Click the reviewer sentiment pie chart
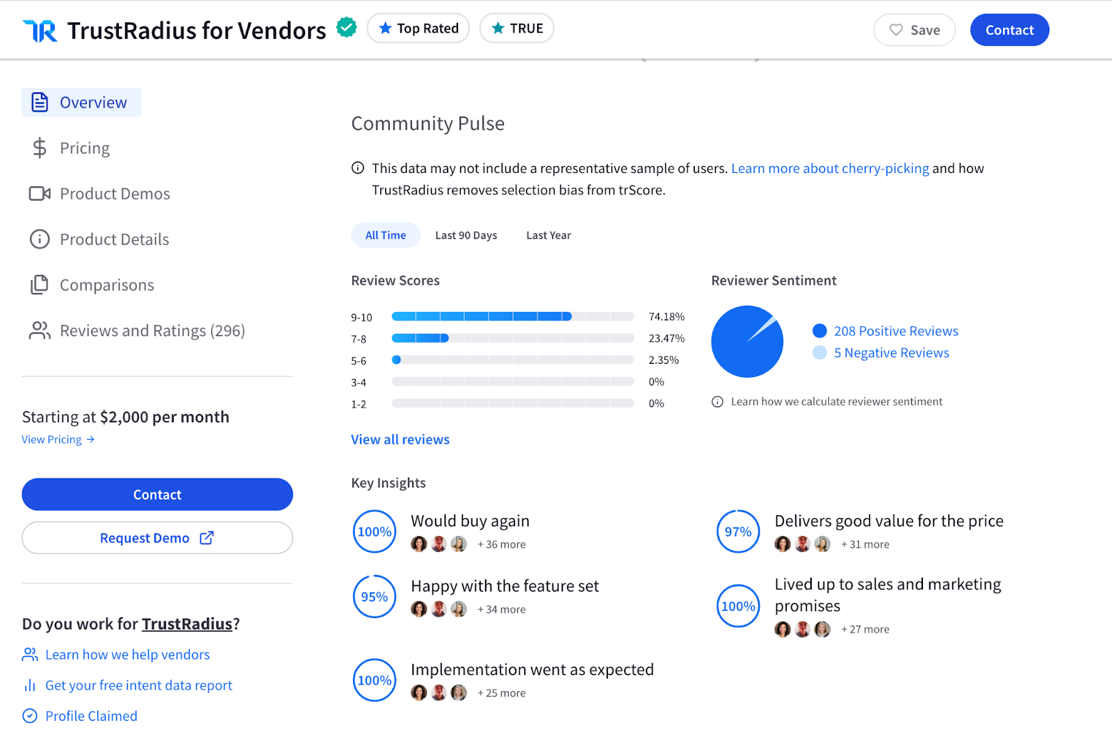This screenshot has width=1112, height=743. (x=747, y=342)
